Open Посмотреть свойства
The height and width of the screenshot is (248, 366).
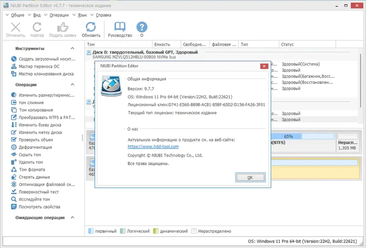pos(36,207)
